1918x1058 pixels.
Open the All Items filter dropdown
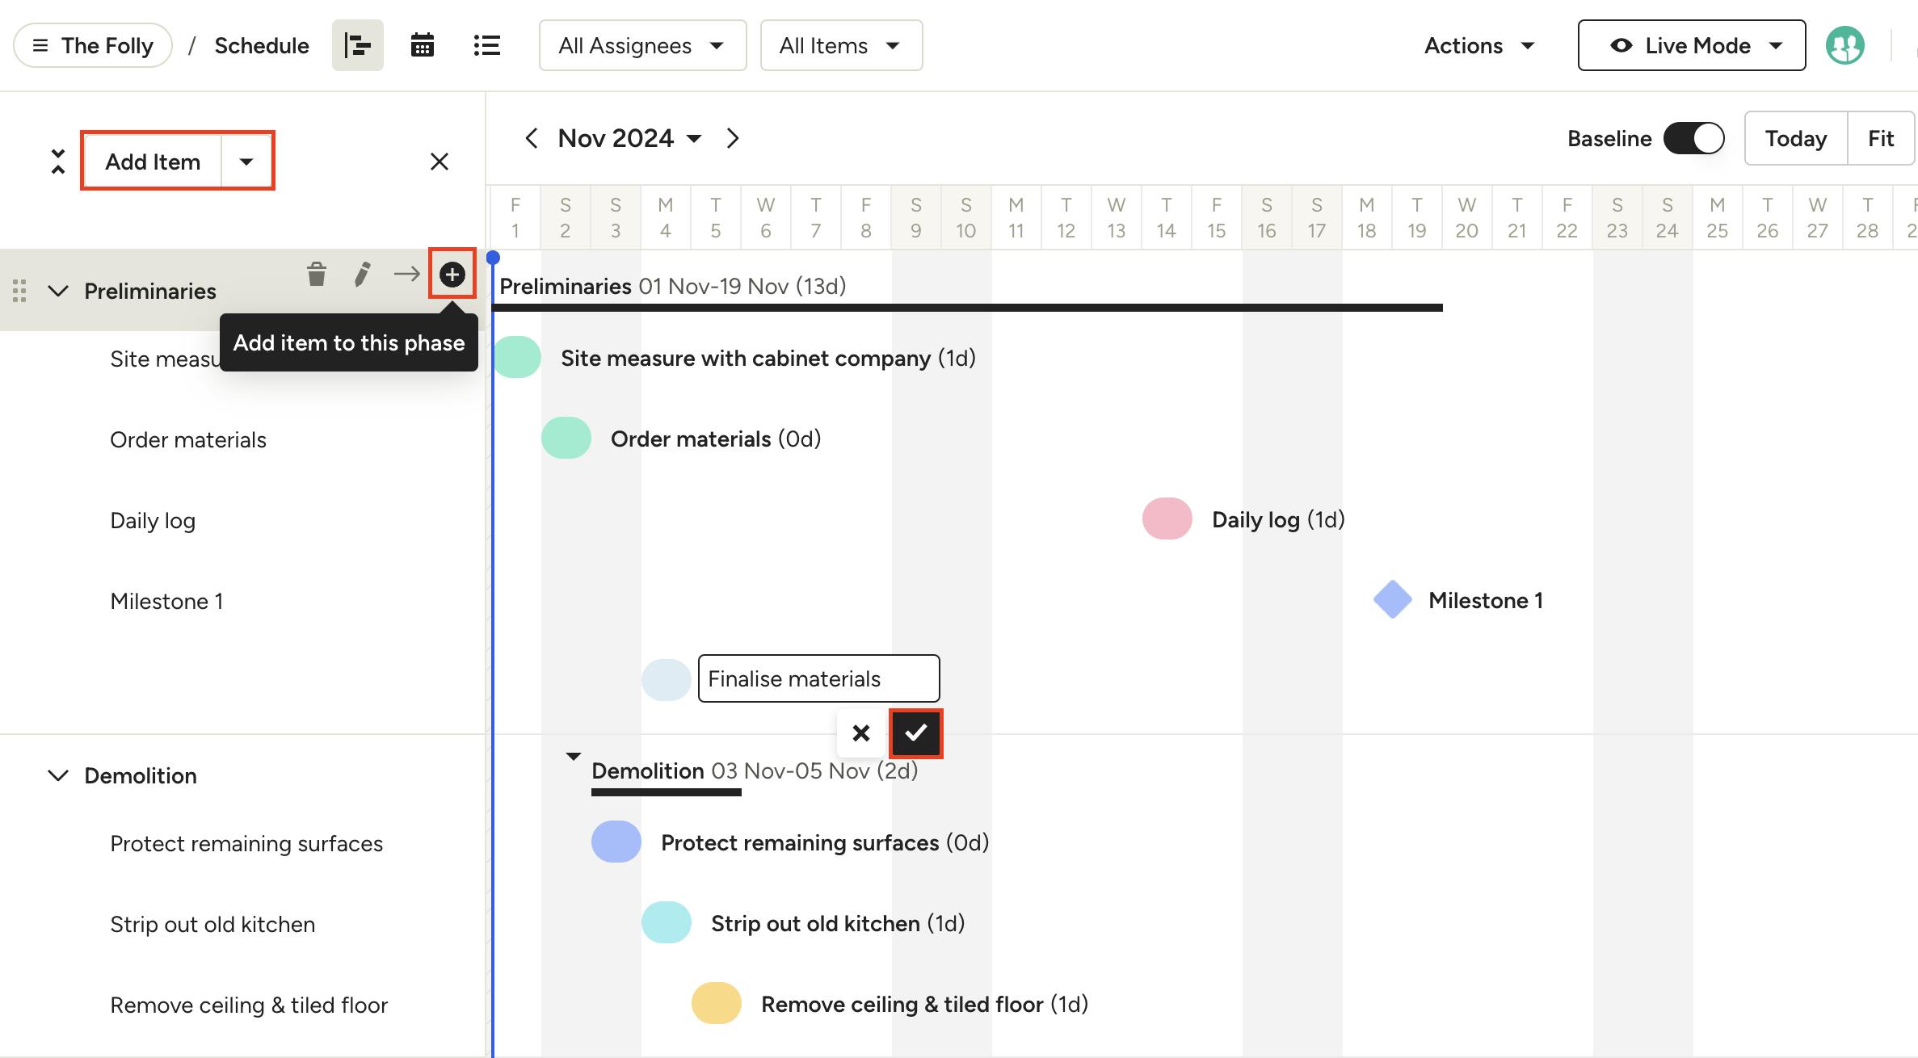point(840,45)
